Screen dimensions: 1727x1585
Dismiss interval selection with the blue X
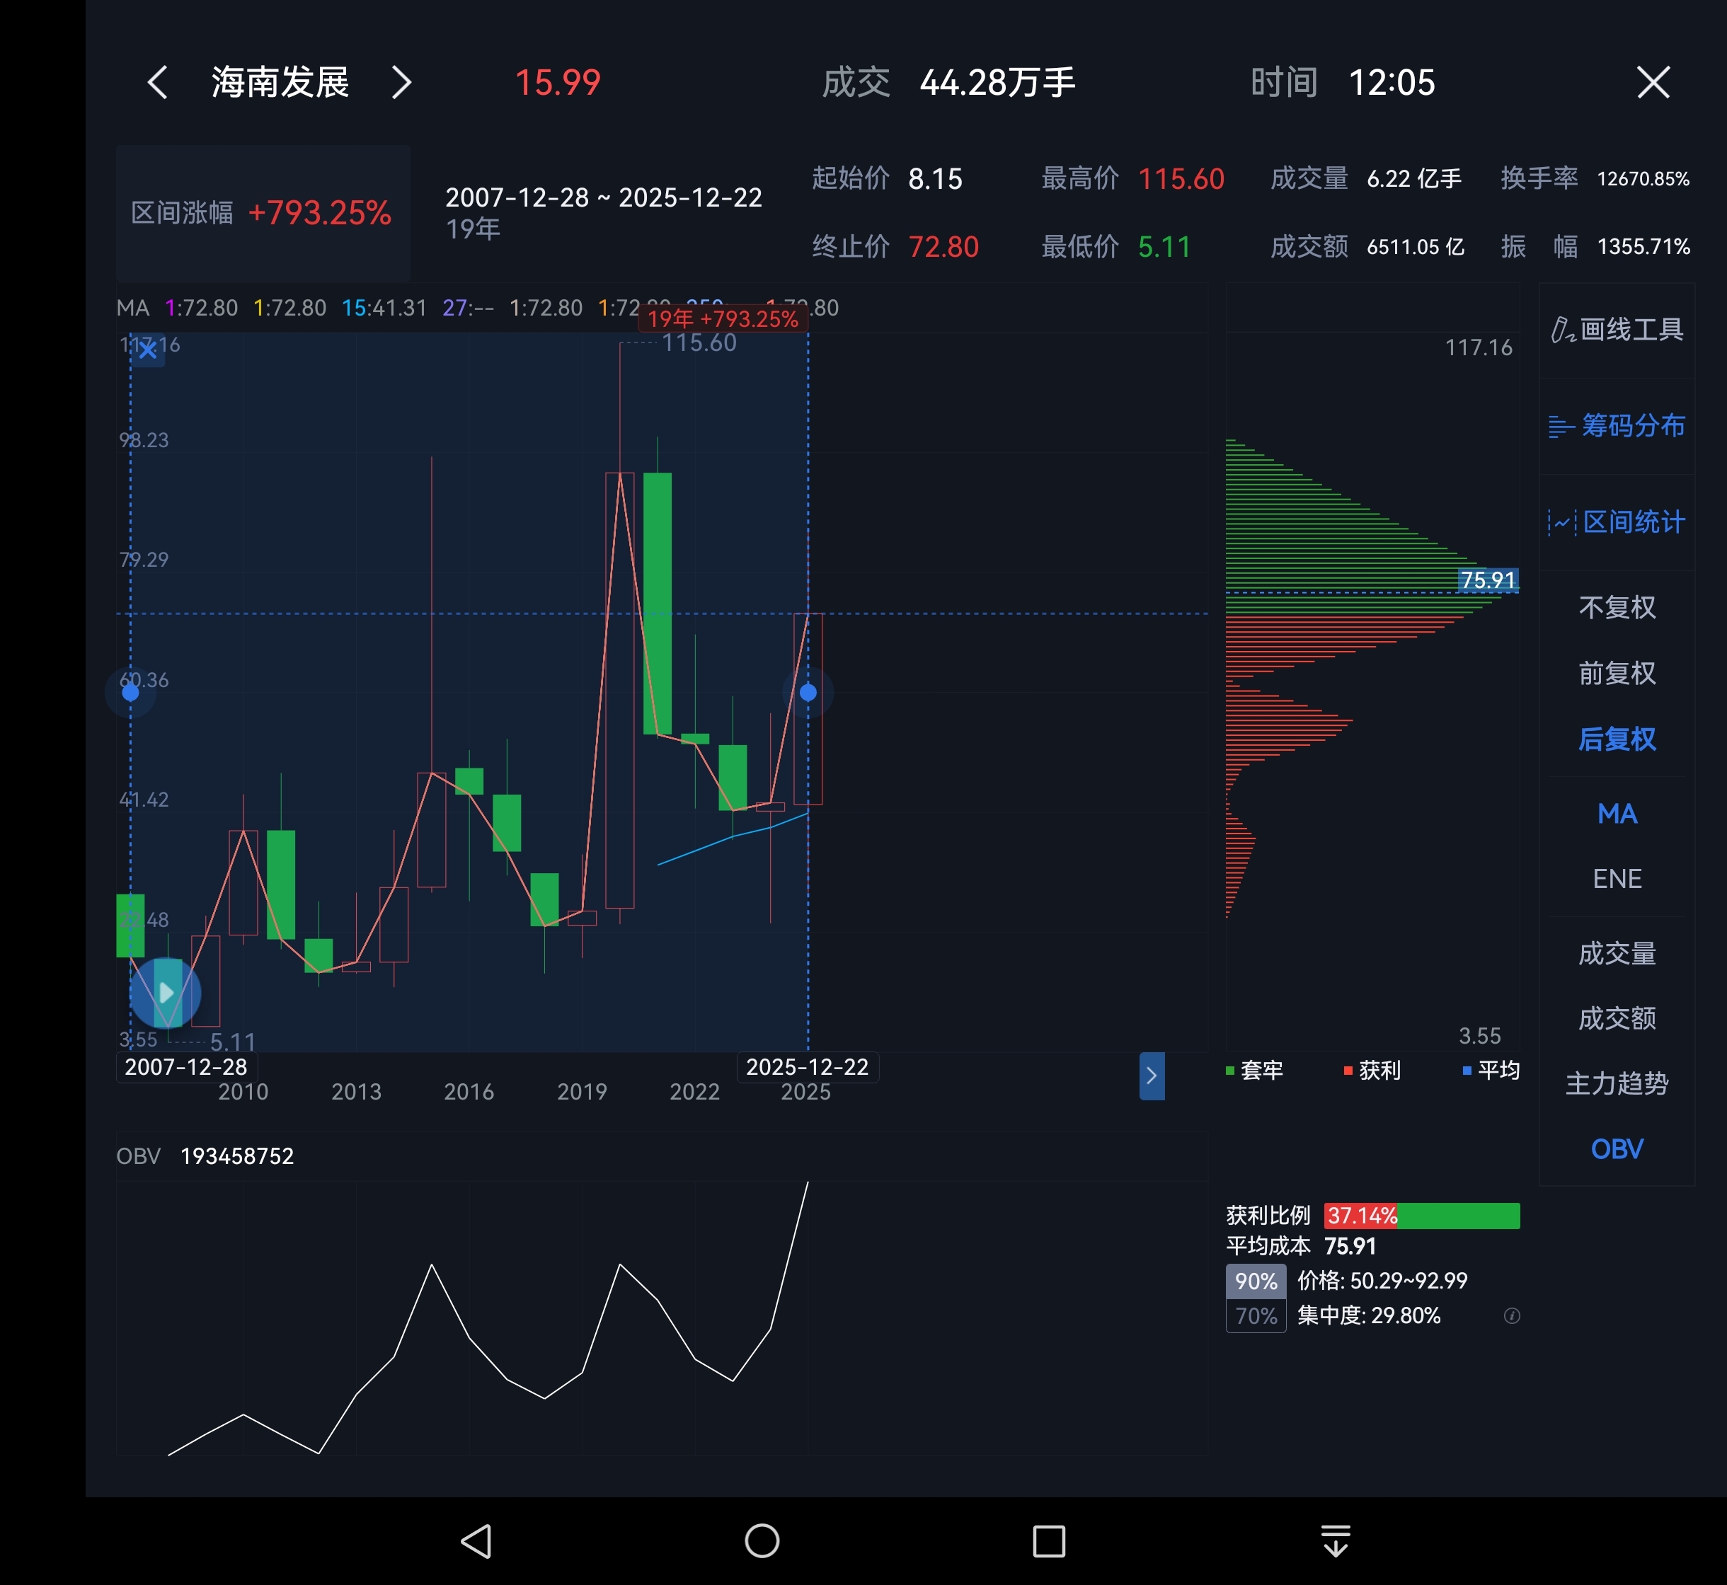click(147, 350)
